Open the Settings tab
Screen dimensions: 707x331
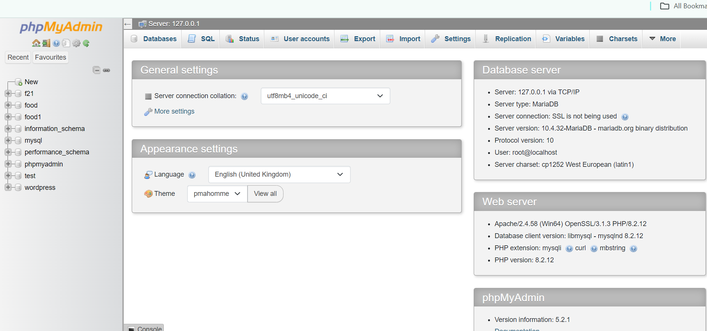click(451, 39)
